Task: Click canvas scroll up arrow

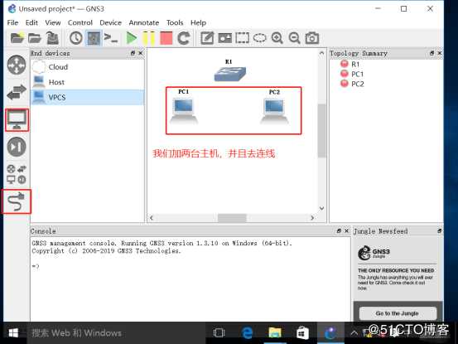Action: (321, 53)
